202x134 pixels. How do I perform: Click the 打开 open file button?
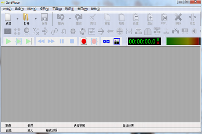[x=26, y=19]
